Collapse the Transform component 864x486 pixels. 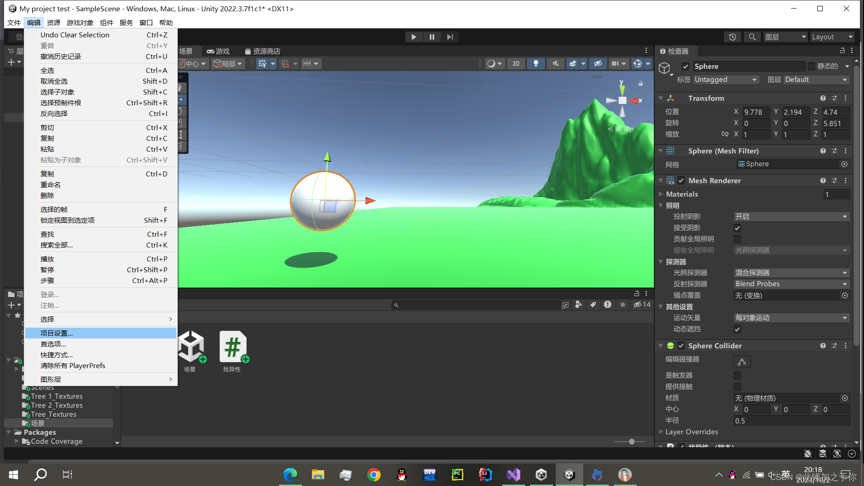[x=661, y=98]
